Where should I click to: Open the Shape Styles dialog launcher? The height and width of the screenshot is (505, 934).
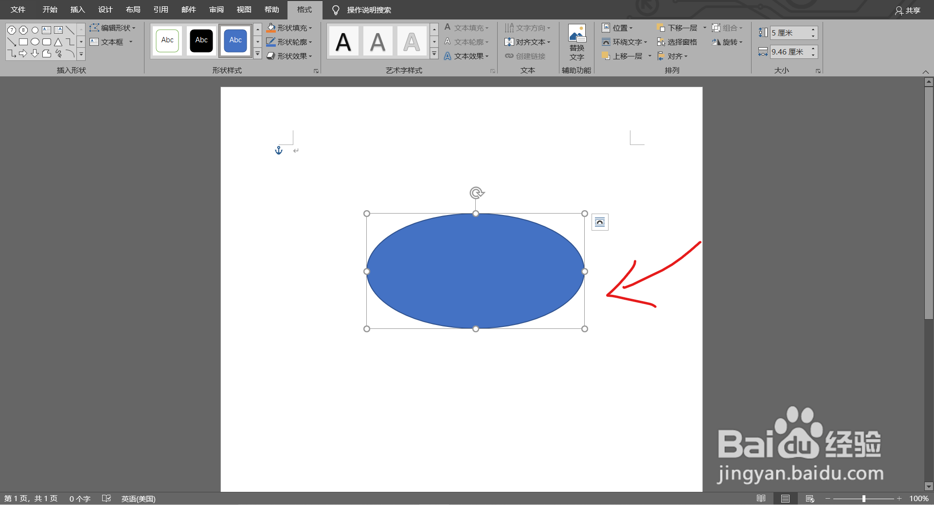point(316,71)
